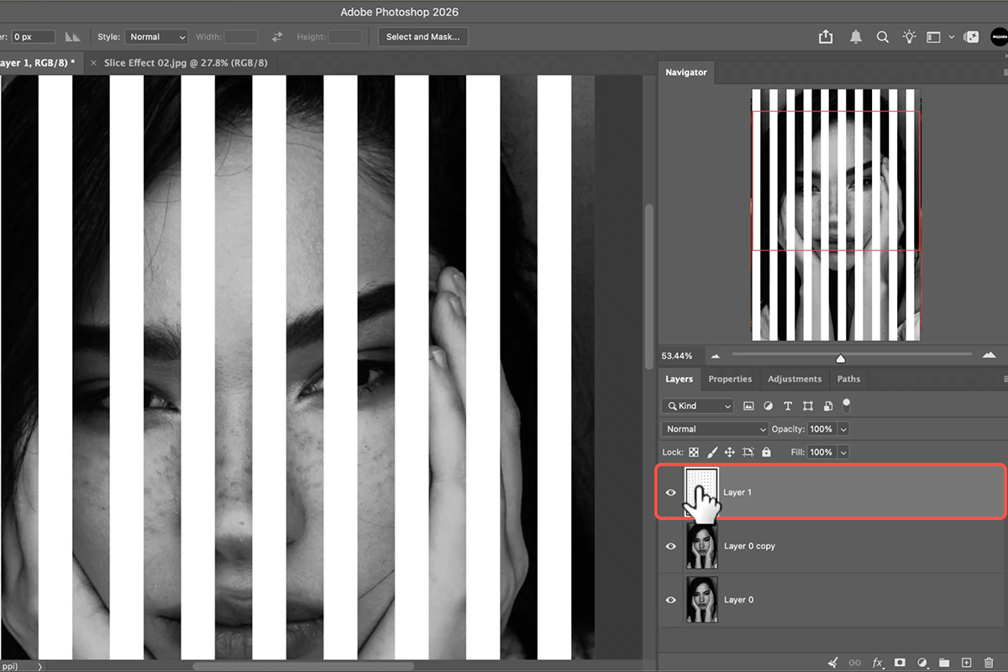Open the Fill slider dropdown arrow
Image resolution: width=1008 pixels, height=672 pixels.
click(x=843, y=452)
